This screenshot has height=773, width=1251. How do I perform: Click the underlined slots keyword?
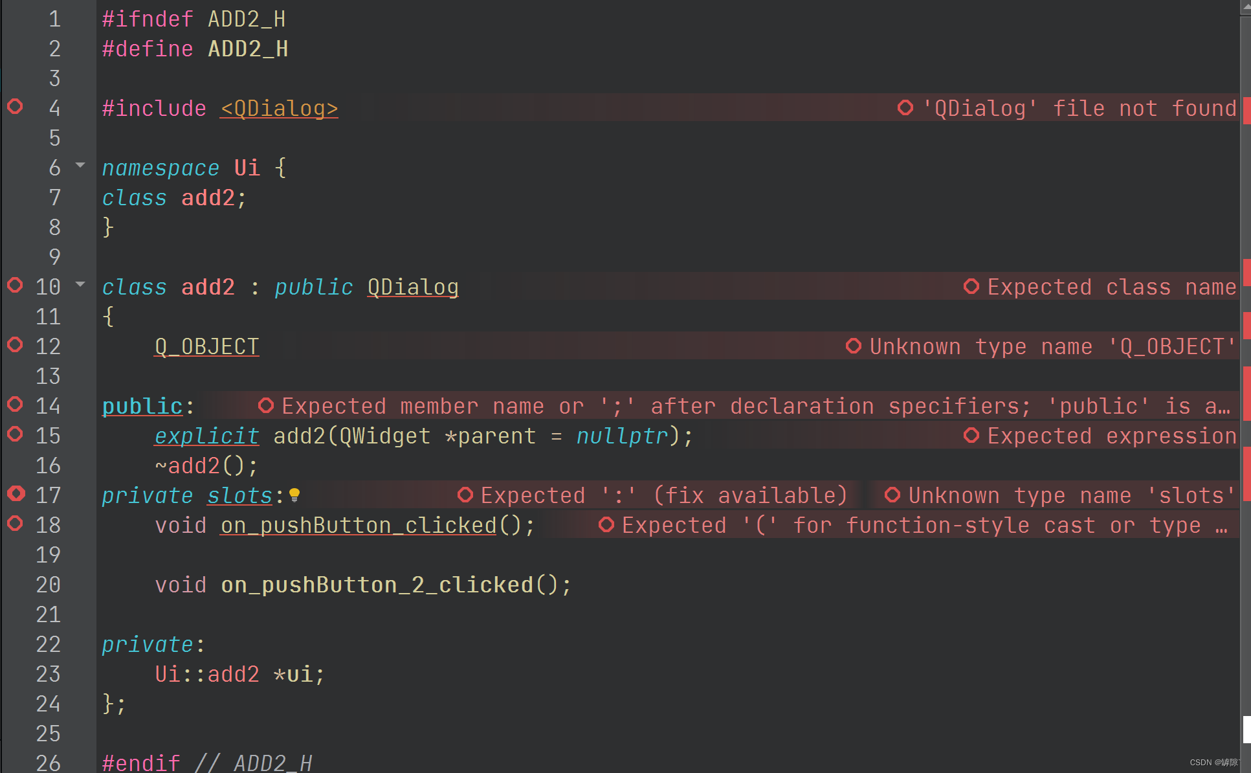click(240, 495)
